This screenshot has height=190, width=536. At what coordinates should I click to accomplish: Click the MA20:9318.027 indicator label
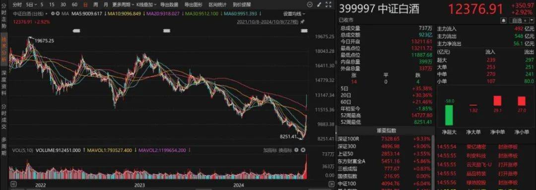coord(163,14)
